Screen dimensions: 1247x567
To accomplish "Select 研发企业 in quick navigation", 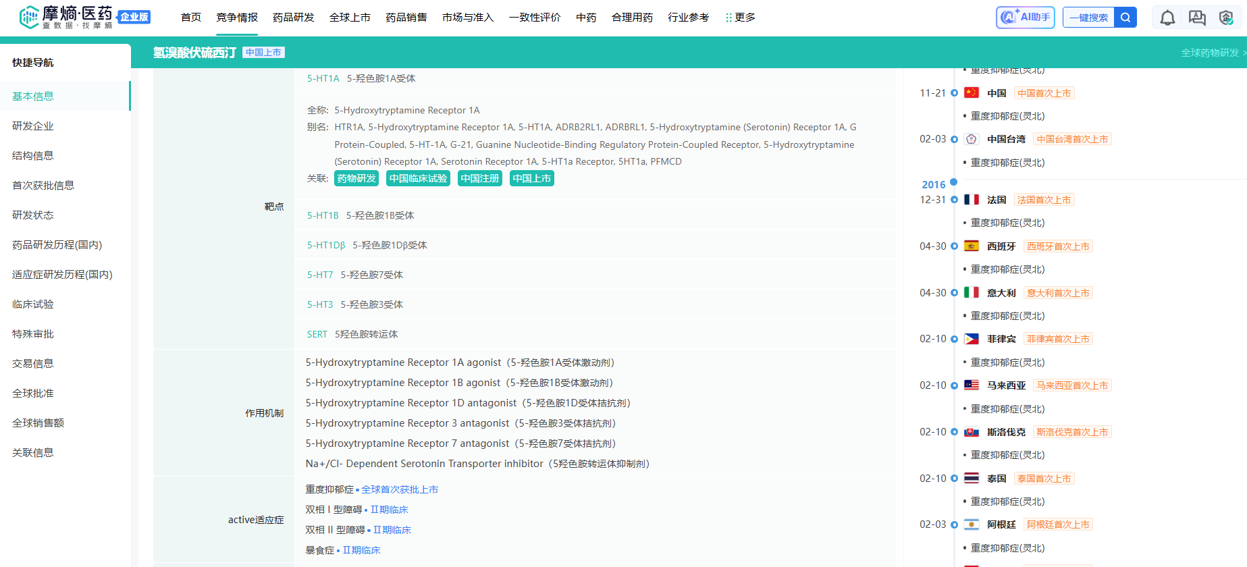I will 33,126.
